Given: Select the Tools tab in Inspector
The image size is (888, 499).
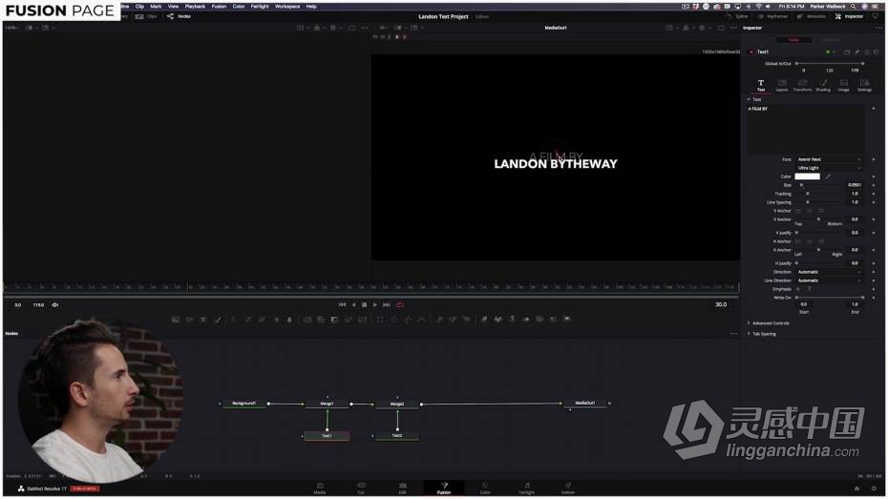Looking at the screenshot, I should [793, 40].
